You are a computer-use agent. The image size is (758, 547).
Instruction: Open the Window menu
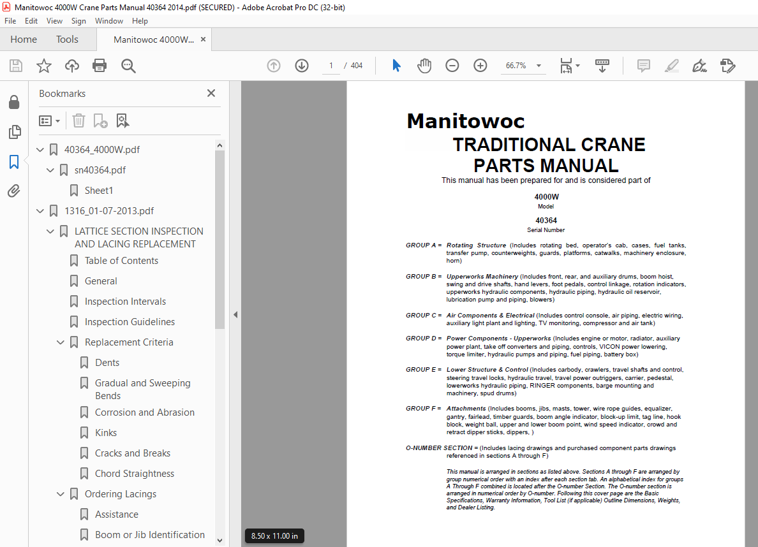[x=108, y=21]
